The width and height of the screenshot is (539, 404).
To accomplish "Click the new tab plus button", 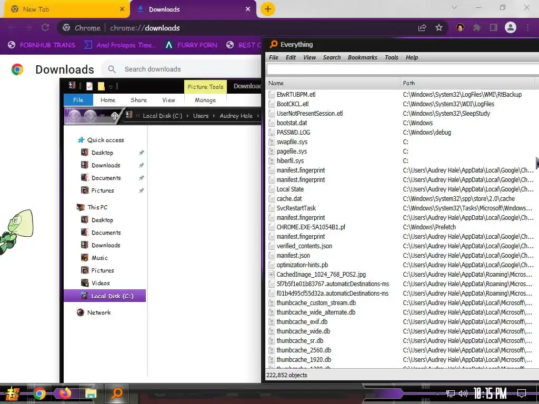I will click(x=268, y=9).
